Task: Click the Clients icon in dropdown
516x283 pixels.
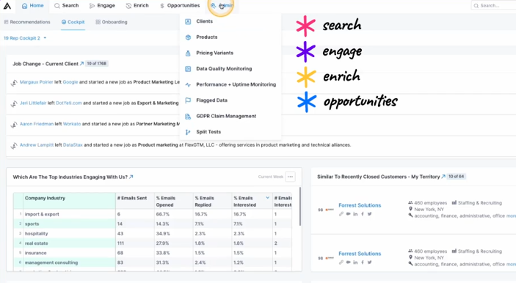Action: coord(188,22)
